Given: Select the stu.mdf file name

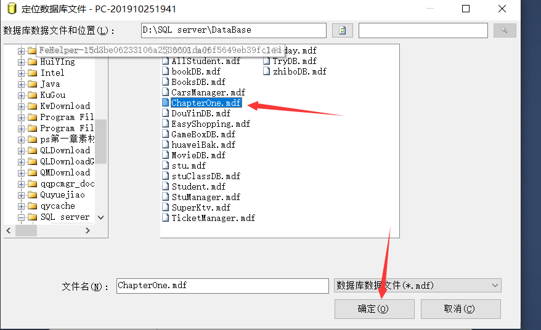Looking at the screenshot, I should 189,166.
